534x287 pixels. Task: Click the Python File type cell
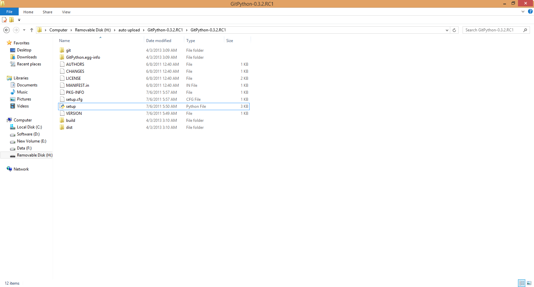(x=196, y=106)
